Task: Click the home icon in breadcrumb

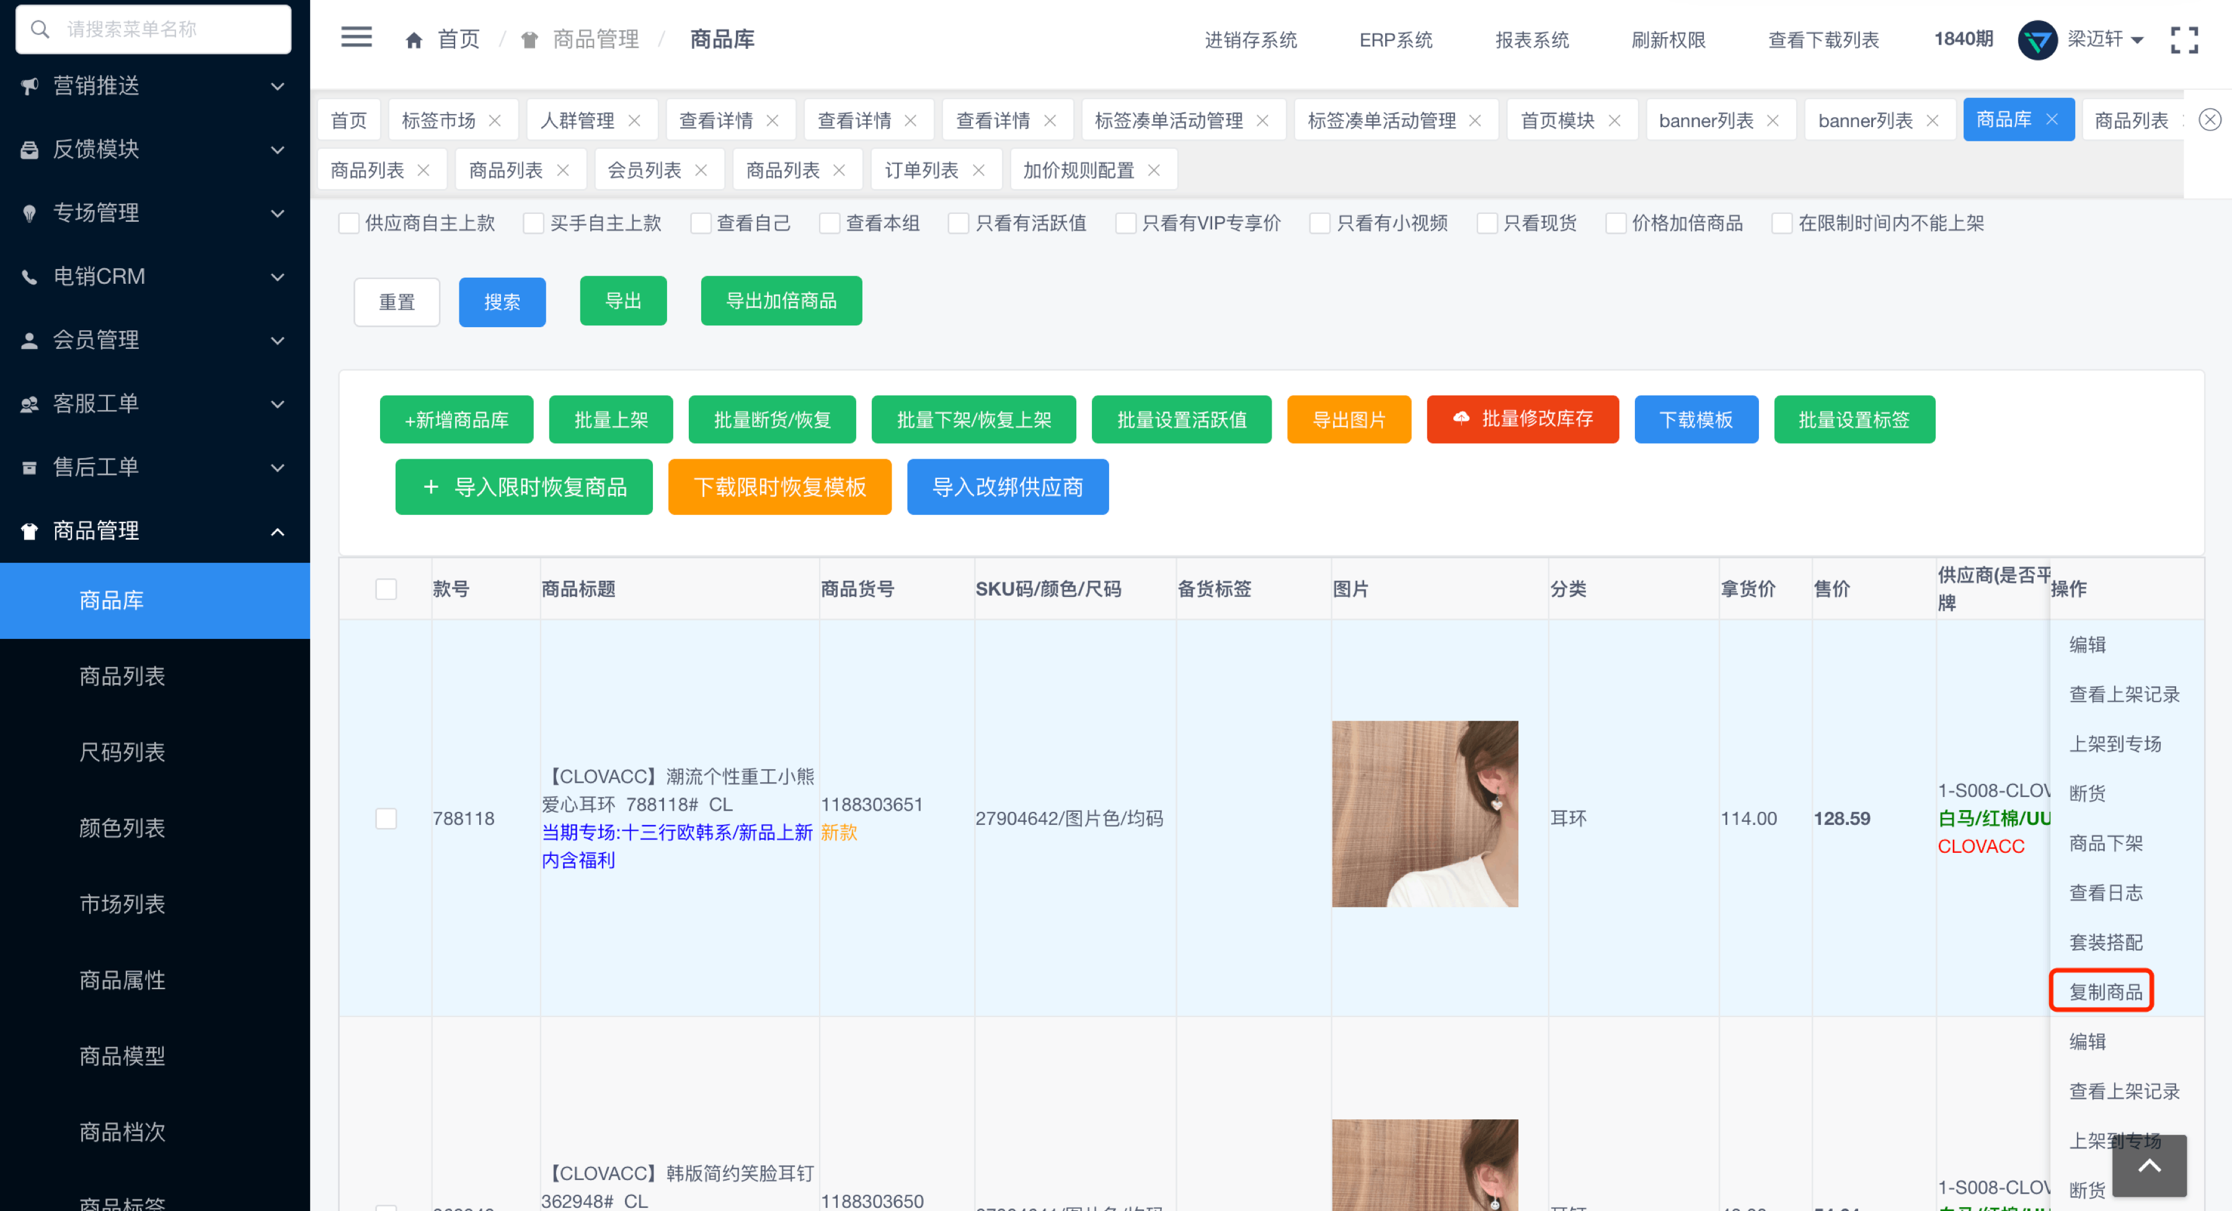Action: point(414,40)
